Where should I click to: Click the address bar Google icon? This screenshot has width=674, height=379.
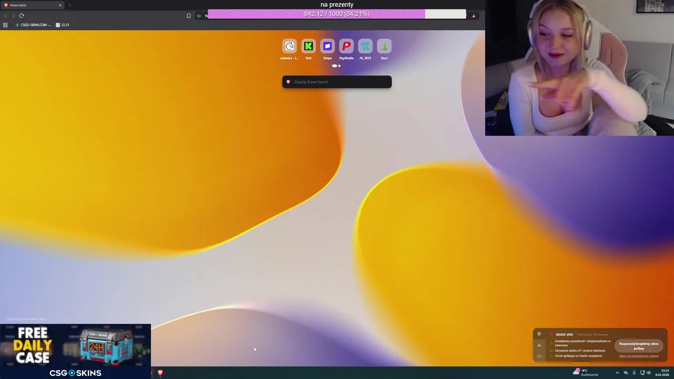[199, 16]
